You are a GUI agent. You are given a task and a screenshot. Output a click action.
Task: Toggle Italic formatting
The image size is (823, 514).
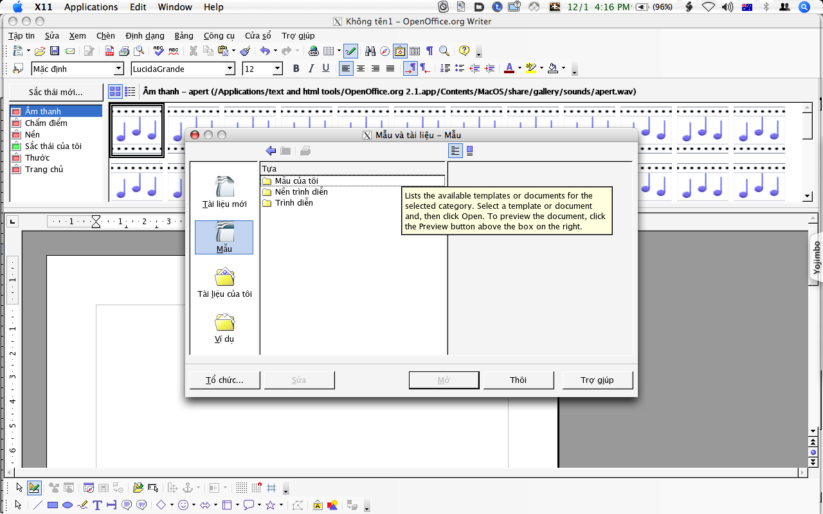pos(311,69)
